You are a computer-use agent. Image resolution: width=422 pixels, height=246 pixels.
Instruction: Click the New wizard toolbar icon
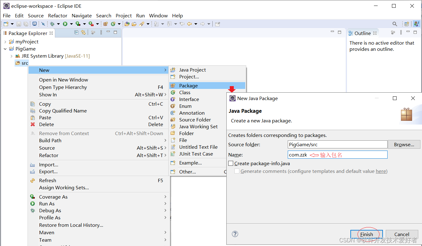click(x=6, y=24)
